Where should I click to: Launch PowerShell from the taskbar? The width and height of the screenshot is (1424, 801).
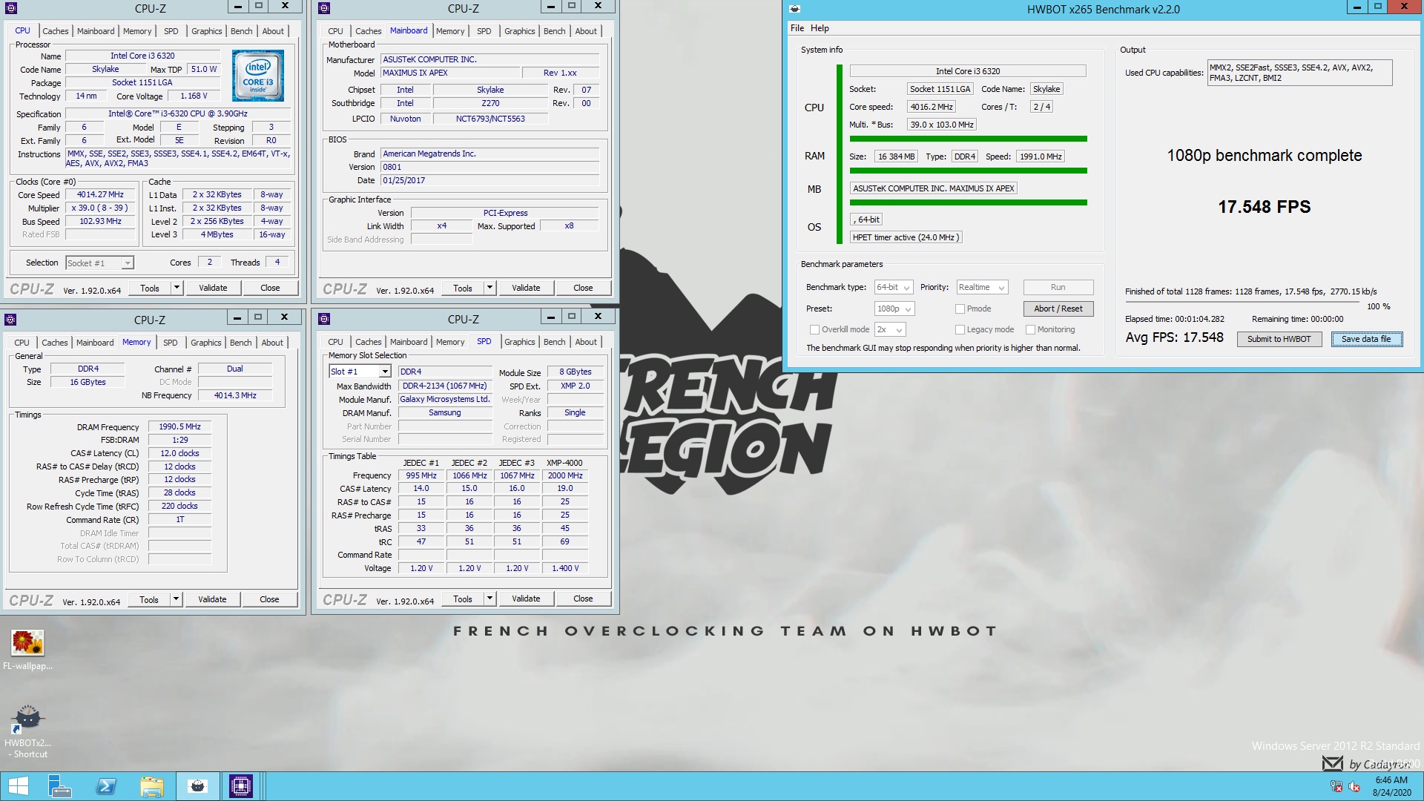pyautogui.click(x=106, y=786)
